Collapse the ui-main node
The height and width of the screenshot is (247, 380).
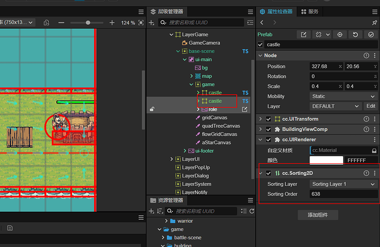[x=184, y=60]
